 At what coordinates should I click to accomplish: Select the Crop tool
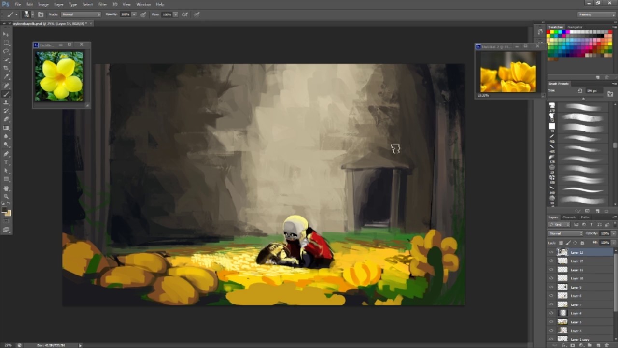click(x=6, y=68)
